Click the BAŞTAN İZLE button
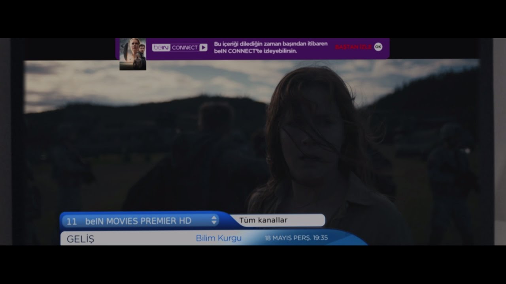506x284 pixels. tap(353, 47)
